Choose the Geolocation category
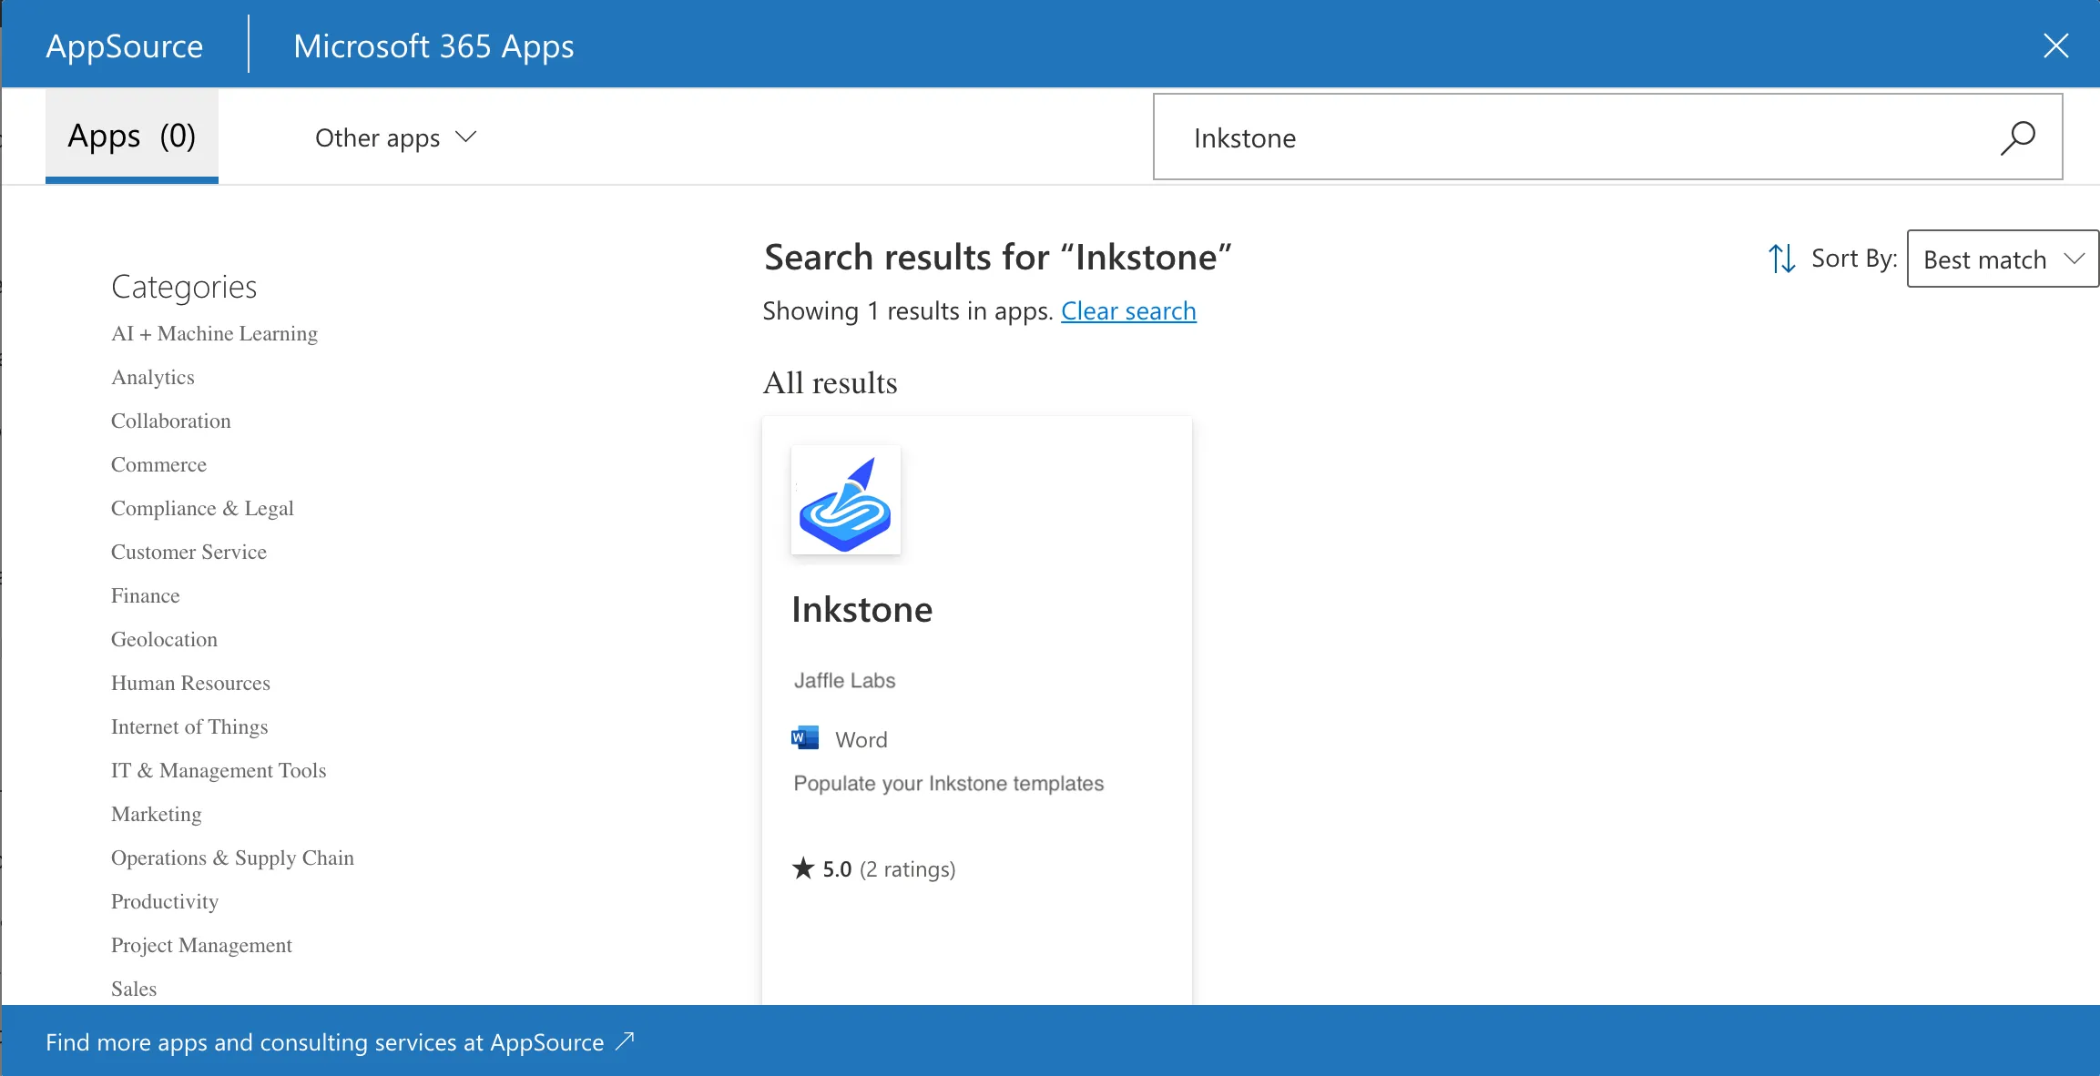The height and width of the screenshot is (1076, 2100). click(x=164, y=639)
